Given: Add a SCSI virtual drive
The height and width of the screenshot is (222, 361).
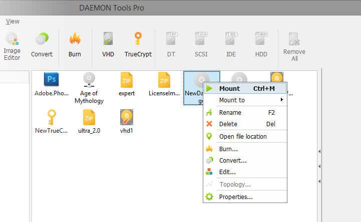Looking at the screenshot, I should pyautogui.click(x=201, y=46).
